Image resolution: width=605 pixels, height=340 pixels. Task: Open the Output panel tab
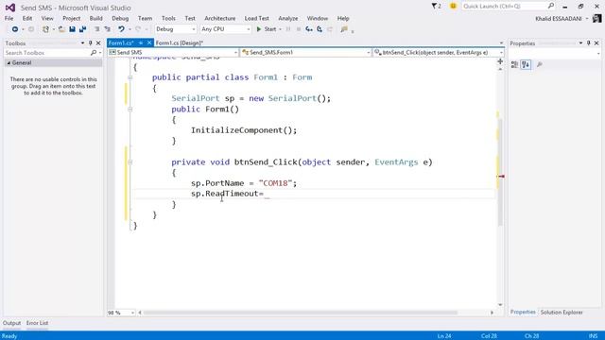pos(12,323)
